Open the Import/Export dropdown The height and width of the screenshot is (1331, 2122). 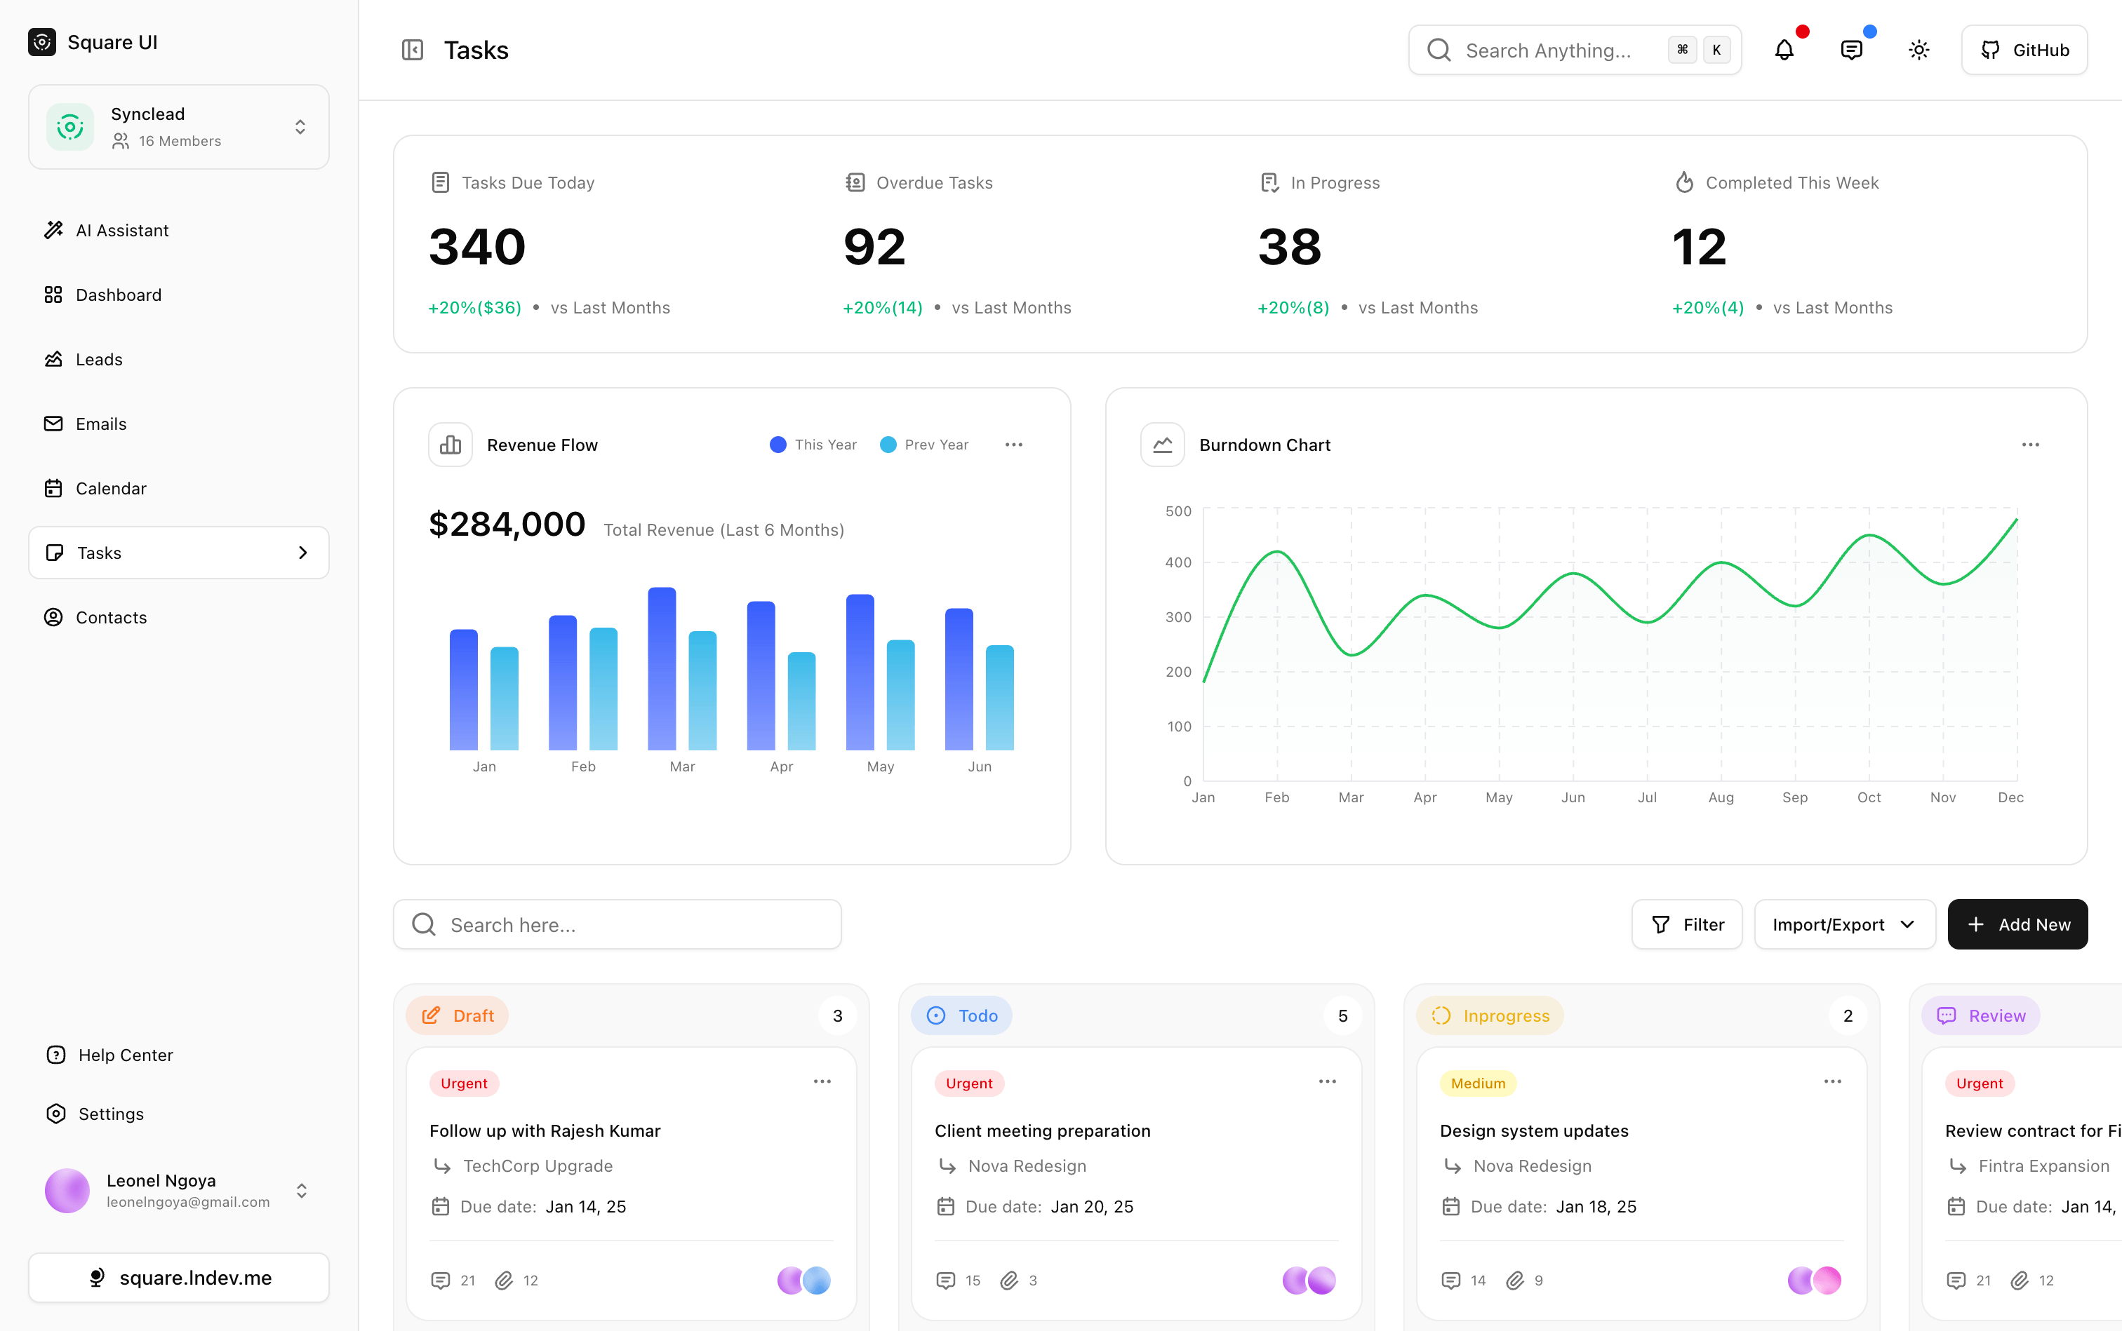coord(1843,924)
